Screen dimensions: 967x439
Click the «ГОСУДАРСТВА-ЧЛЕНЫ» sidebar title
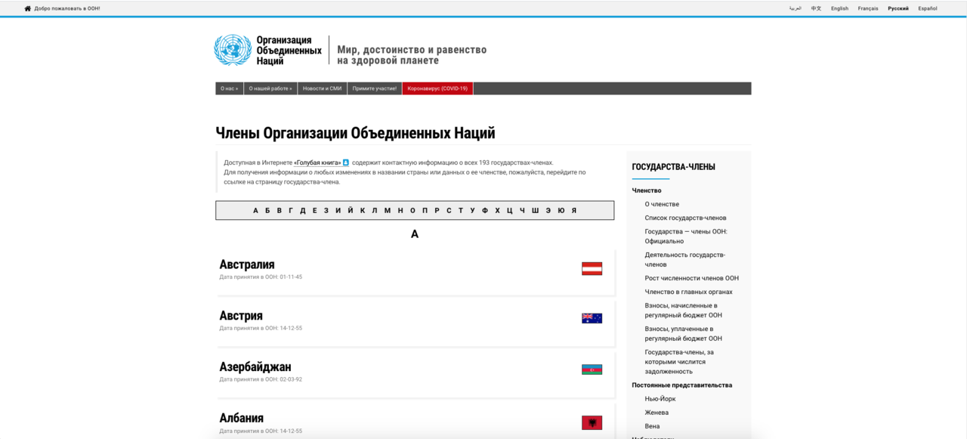click(673, 167)
